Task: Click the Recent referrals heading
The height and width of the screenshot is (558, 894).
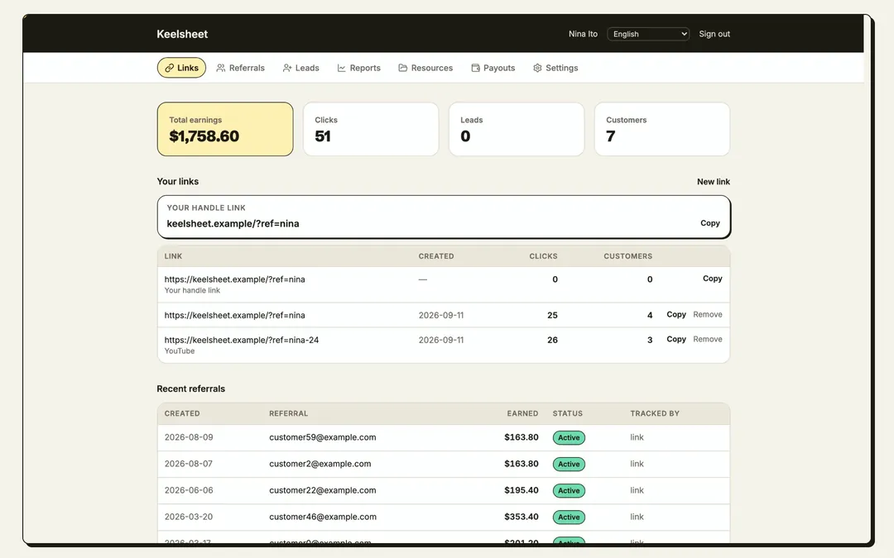Action: pos(191,389)
